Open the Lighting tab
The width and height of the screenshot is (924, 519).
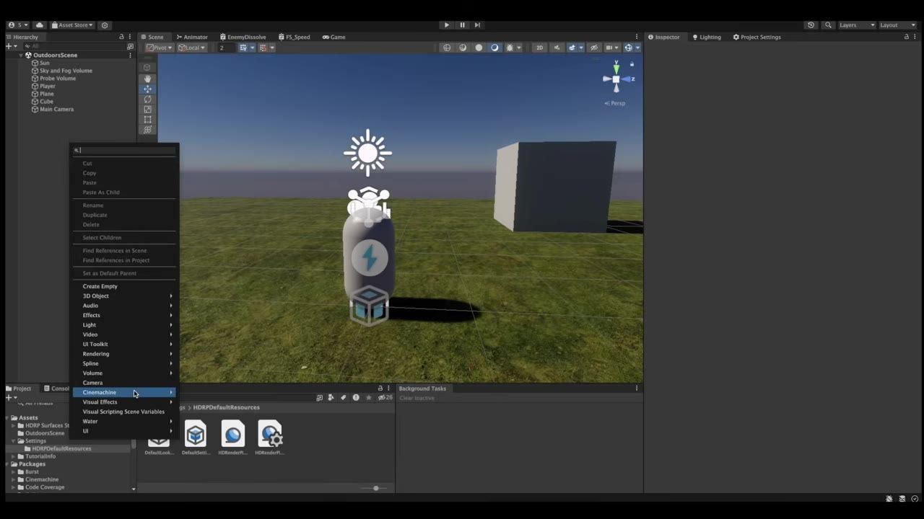tap(706, 37)
